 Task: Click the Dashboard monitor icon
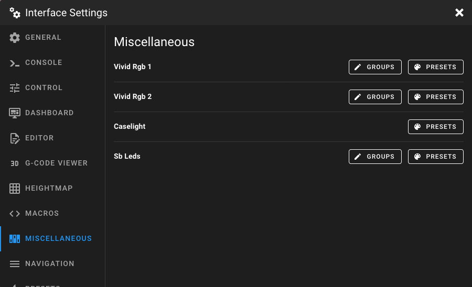(15, 113)
